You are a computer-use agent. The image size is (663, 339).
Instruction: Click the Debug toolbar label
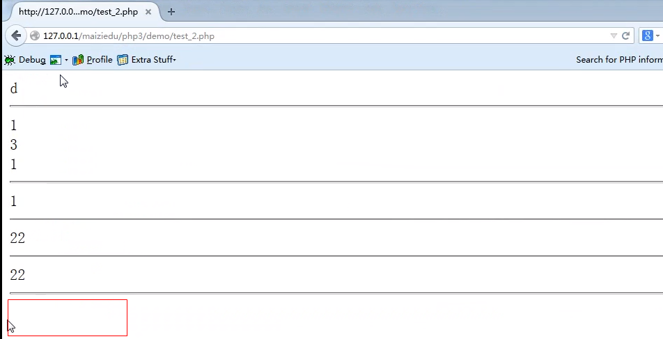(32, 60)
